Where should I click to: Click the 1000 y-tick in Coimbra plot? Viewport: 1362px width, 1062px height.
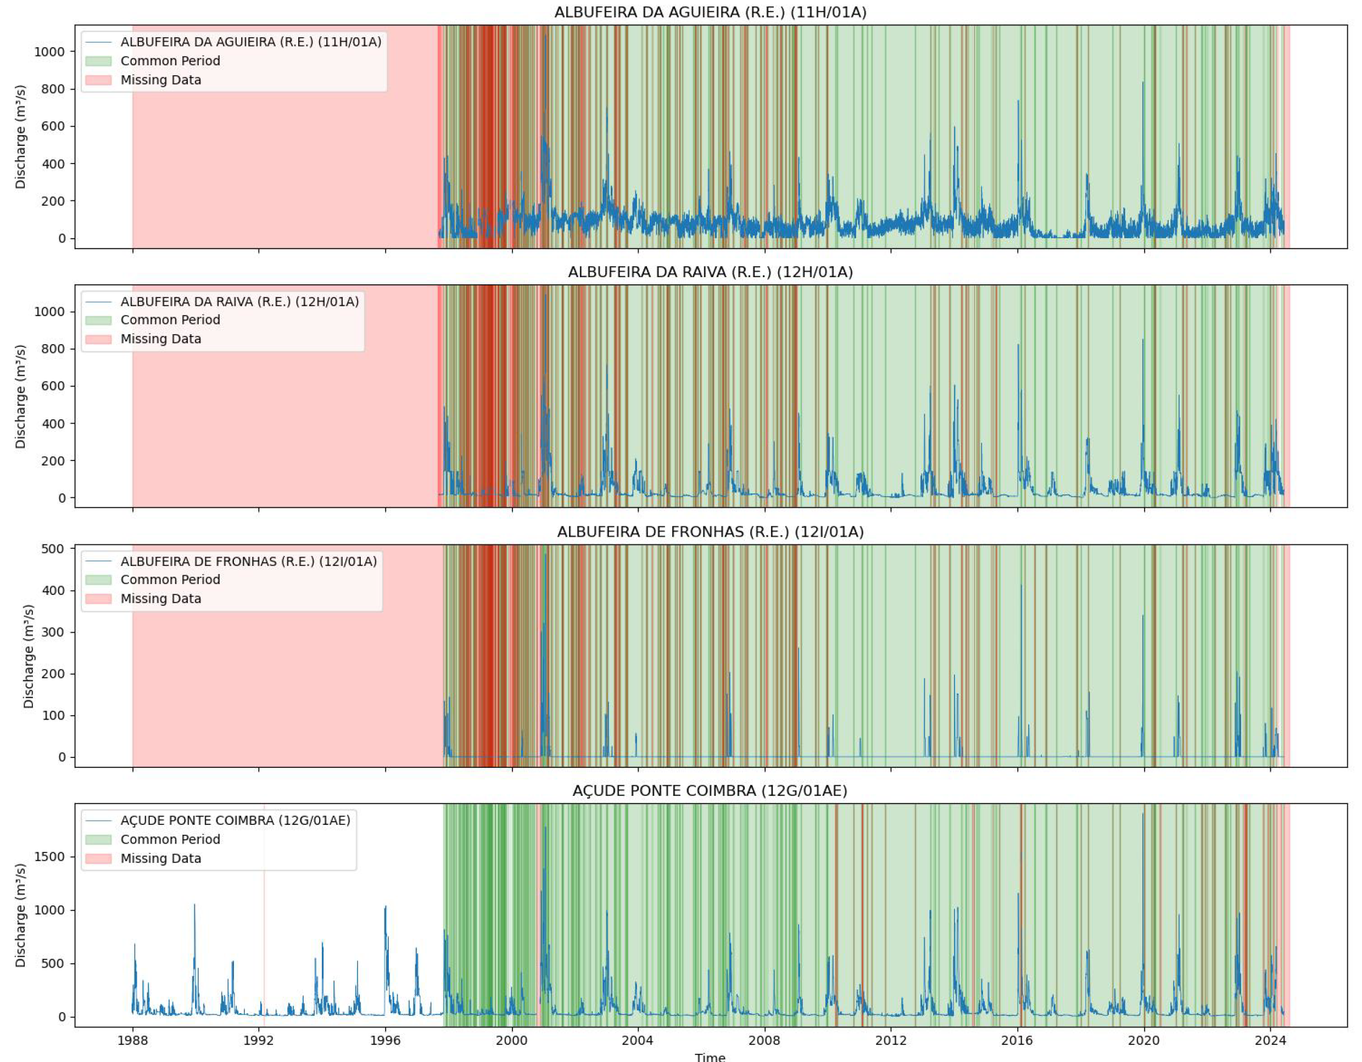(50, 911)
